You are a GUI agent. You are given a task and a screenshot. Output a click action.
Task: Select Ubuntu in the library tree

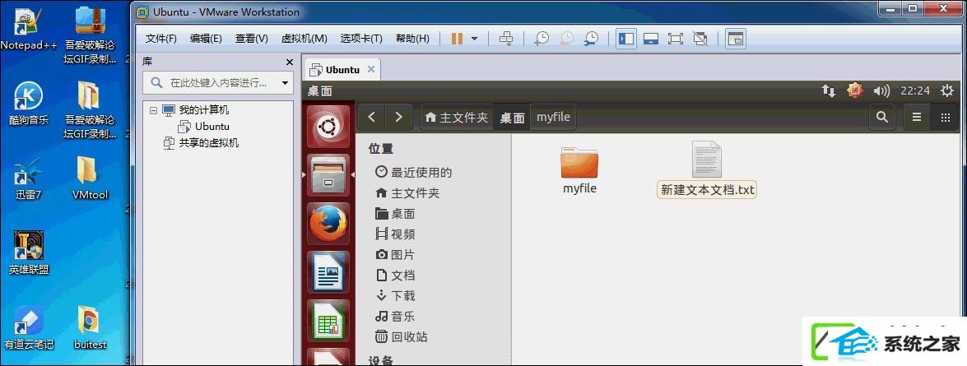point(212,127)
